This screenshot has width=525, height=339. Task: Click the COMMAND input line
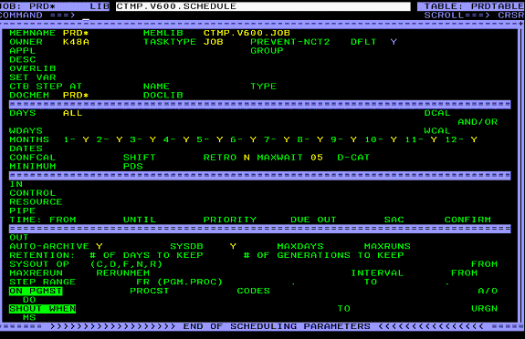[247, 15]
